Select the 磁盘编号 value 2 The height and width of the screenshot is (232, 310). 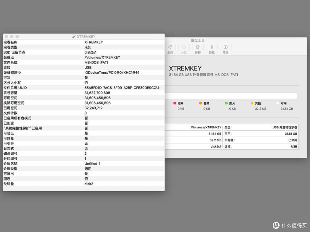pos(86,154)
